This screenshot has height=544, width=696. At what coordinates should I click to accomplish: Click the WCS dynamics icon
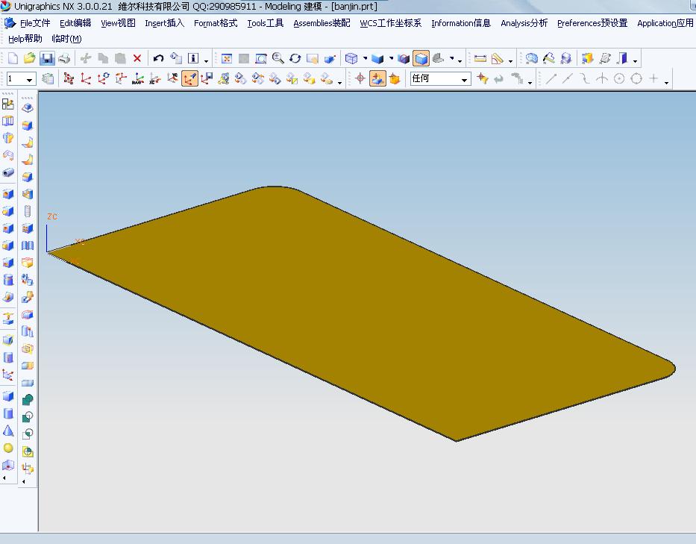pos(69,79)
